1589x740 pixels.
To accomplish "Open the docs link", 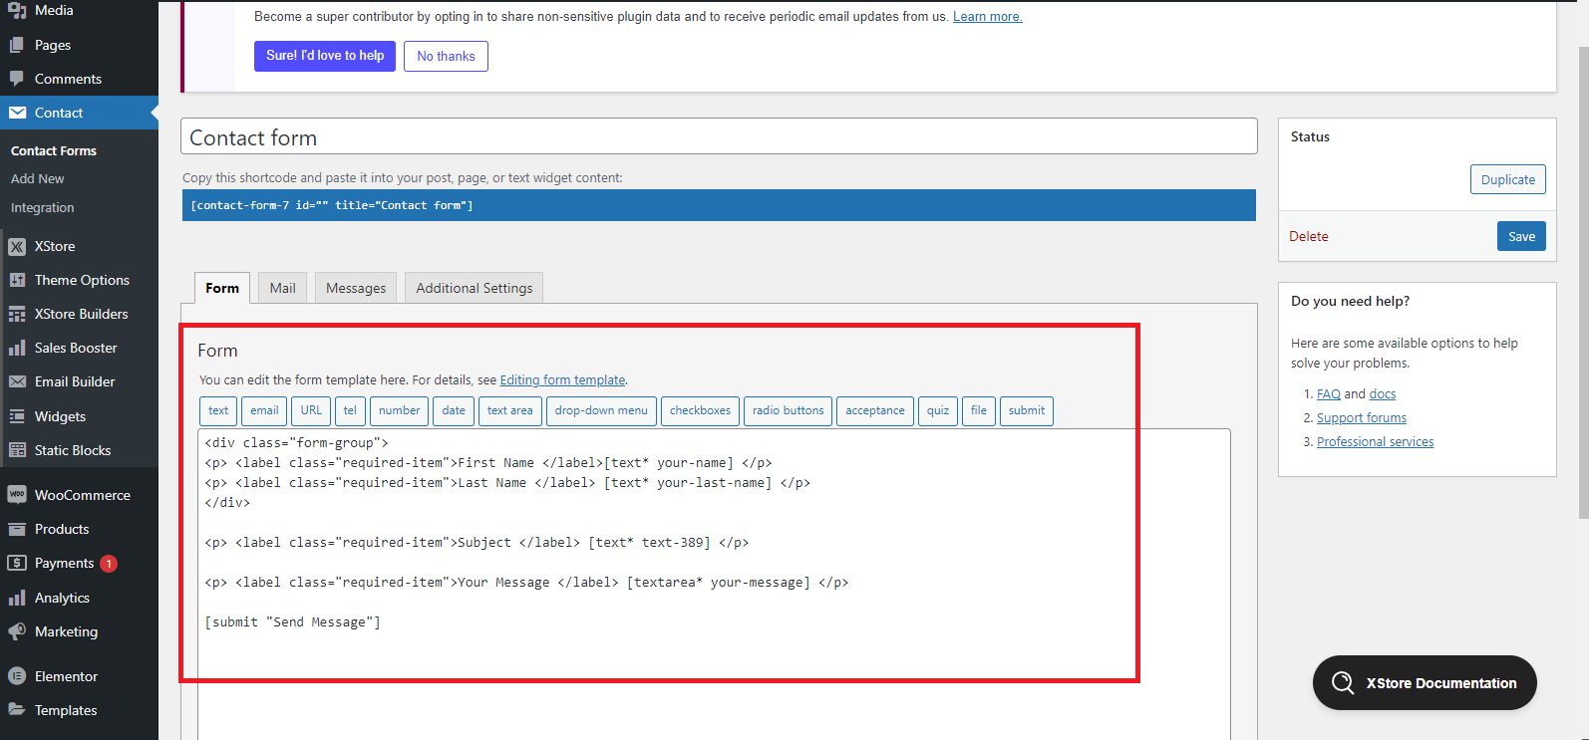I will coord(1383,393).
